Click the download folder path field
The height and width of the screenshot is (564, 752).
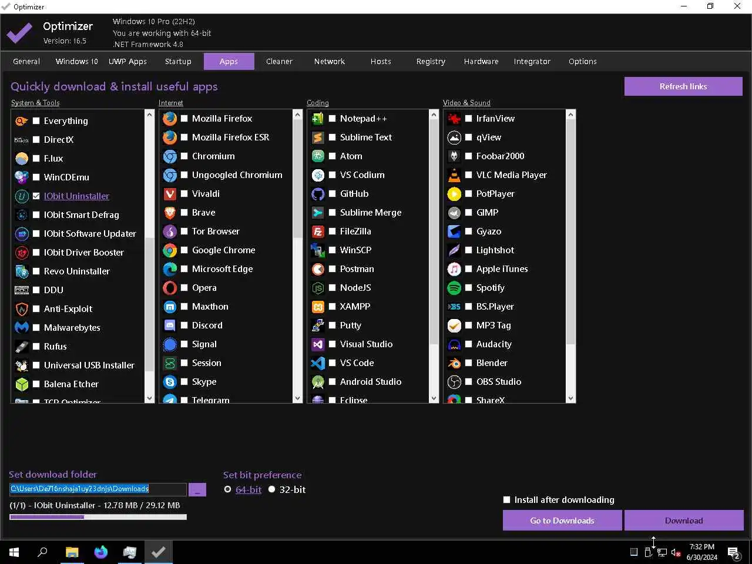click(x=98, y=489)
